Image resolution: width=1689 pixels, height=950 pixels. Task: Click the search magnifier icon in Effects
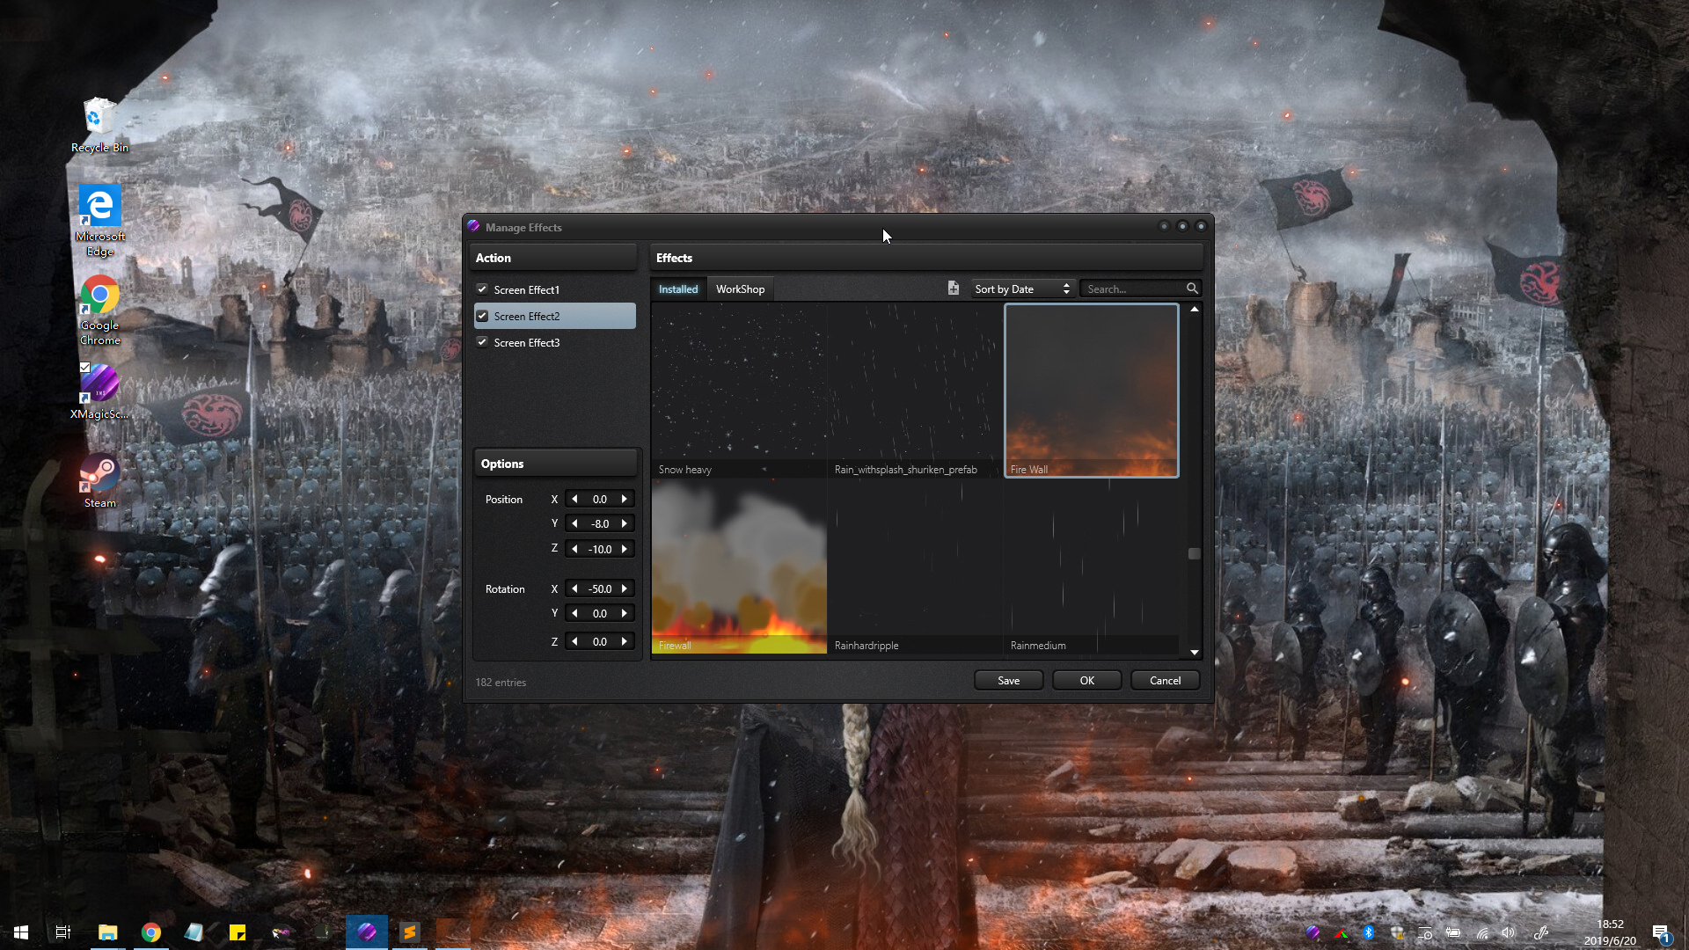tap(1192, 289)
